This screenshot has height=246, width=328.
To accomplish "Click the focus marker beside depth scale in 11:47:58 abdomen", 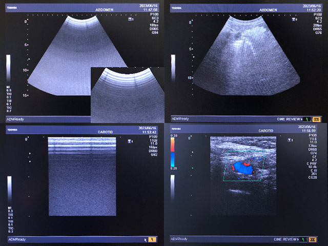I will pyautogui.click(x=29, y=59).
